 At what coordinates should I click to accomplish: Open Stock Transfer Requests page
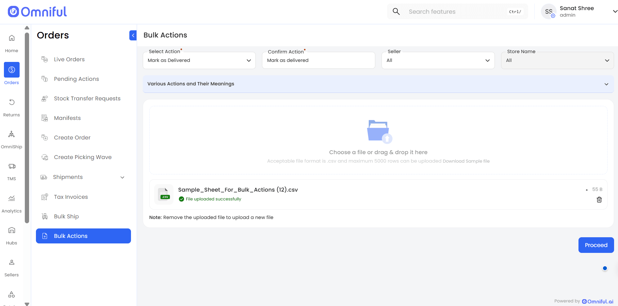[x=87, y=98]
